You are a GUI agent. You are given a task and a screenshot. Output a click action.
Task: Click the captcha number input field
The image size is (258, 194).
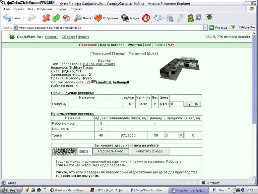click(x=85, y=151)
